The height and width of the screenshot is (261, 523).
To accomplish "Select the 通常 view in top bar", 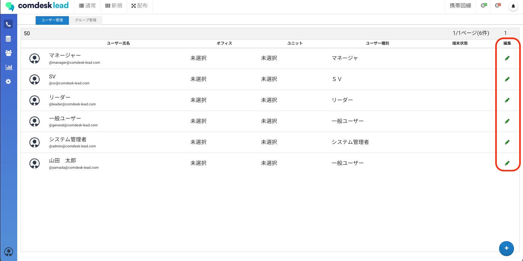I will pos(88,6).
